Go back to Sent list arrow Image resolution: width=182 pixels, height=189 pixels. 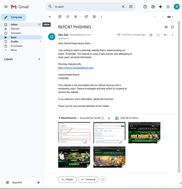click(x=50, y=17)
